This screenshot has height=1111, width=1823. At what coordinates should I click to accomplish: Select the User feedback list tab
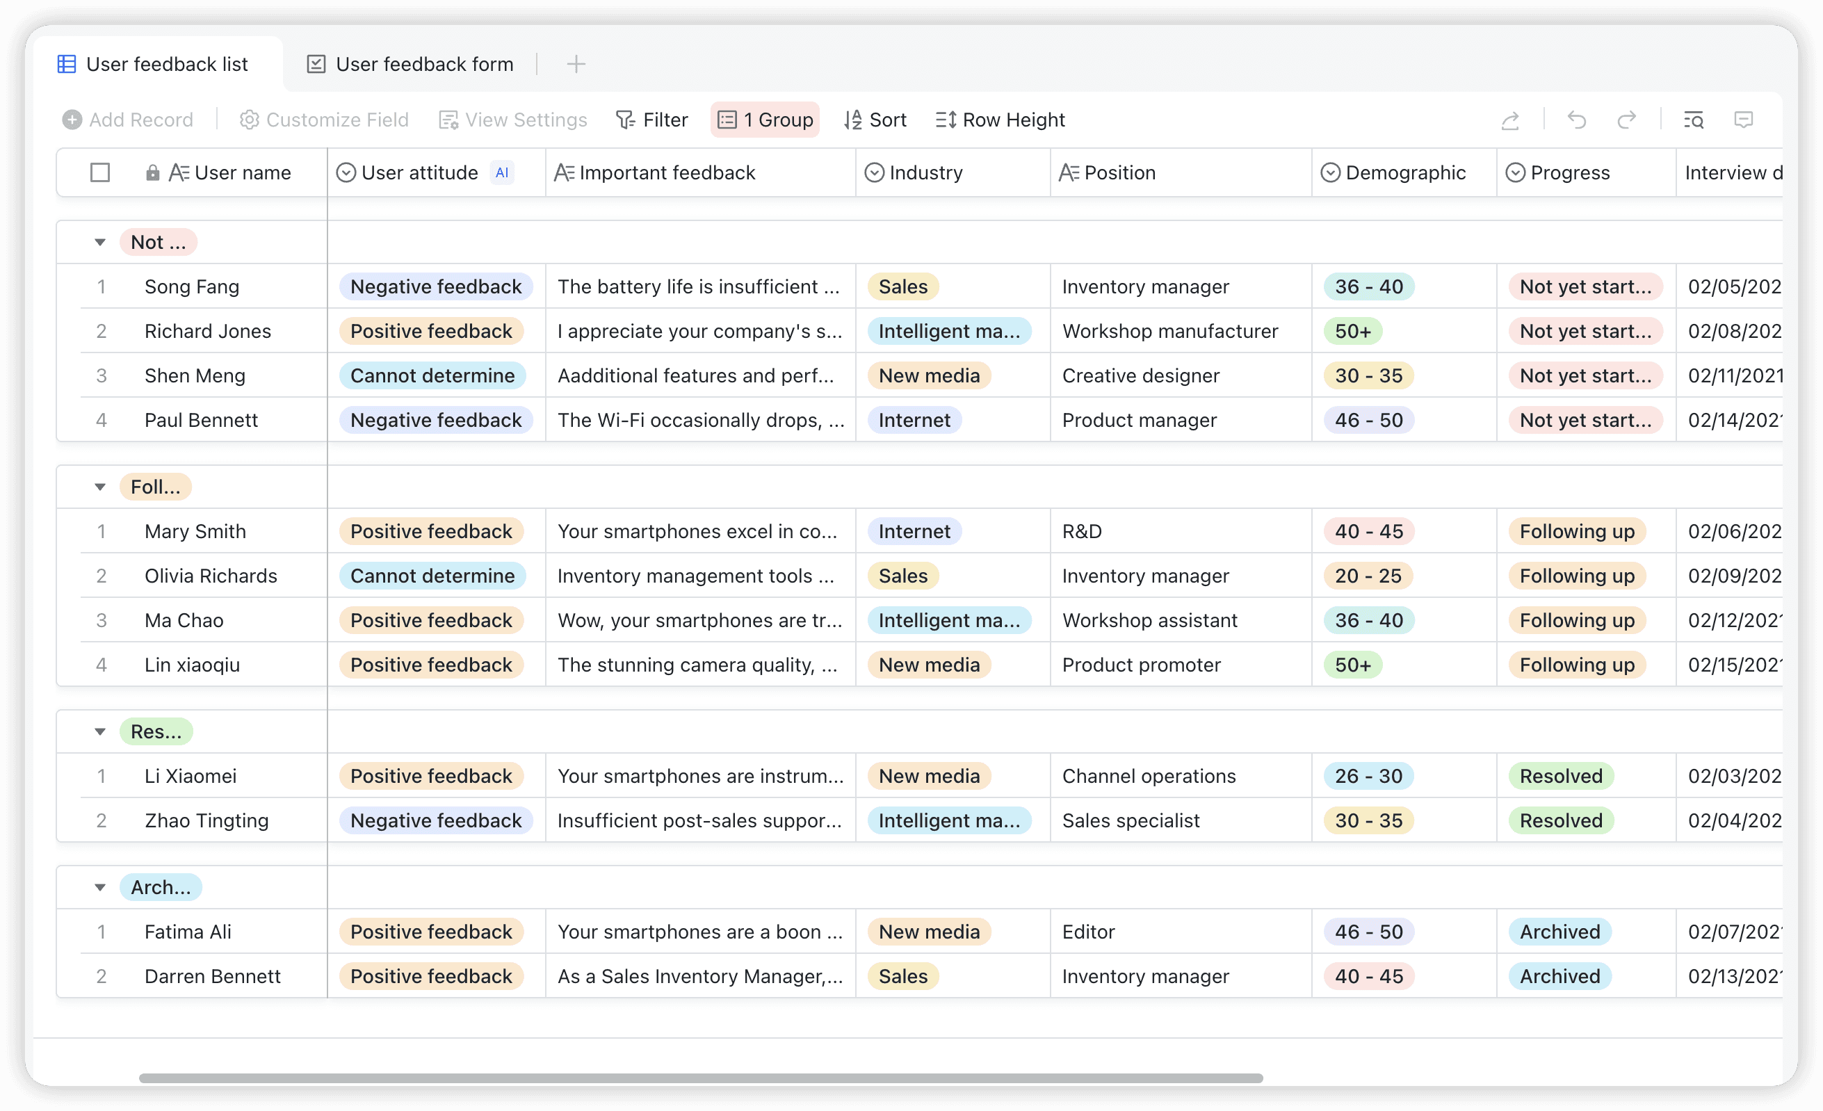pos(154,65)
